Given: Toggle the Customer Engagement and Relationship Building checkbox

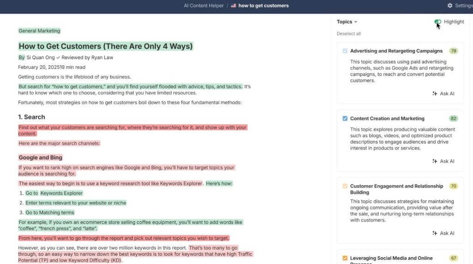Looking at the screenshot, I should (345, 186).
